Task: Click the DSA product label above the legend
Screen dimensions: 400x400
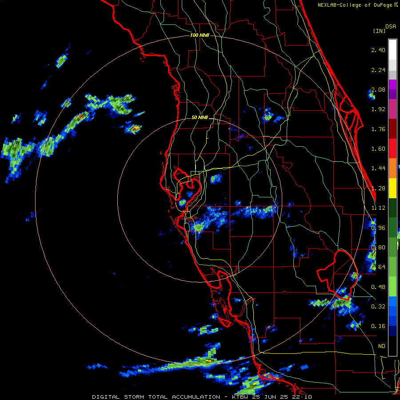Action: point(391,27)
